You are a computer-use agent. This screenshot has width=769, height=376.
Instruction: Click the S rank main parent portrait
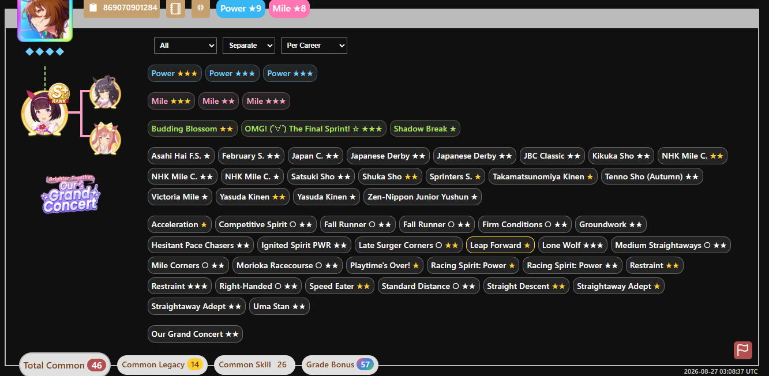click(x=44, y=113)
